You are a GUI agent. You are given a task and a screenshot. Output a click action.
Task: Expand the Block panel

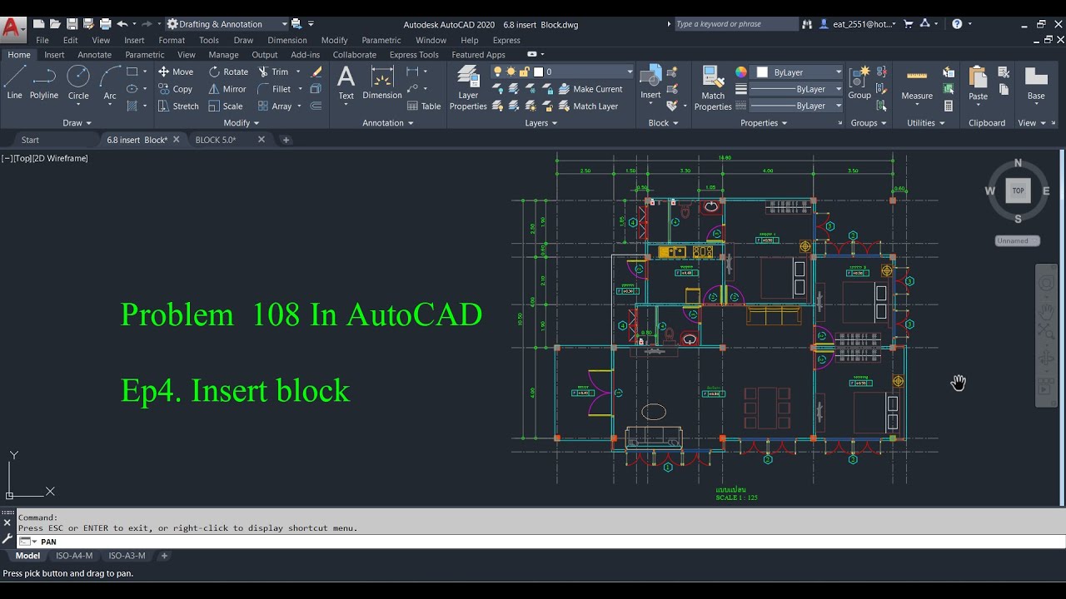pos(663,123)
